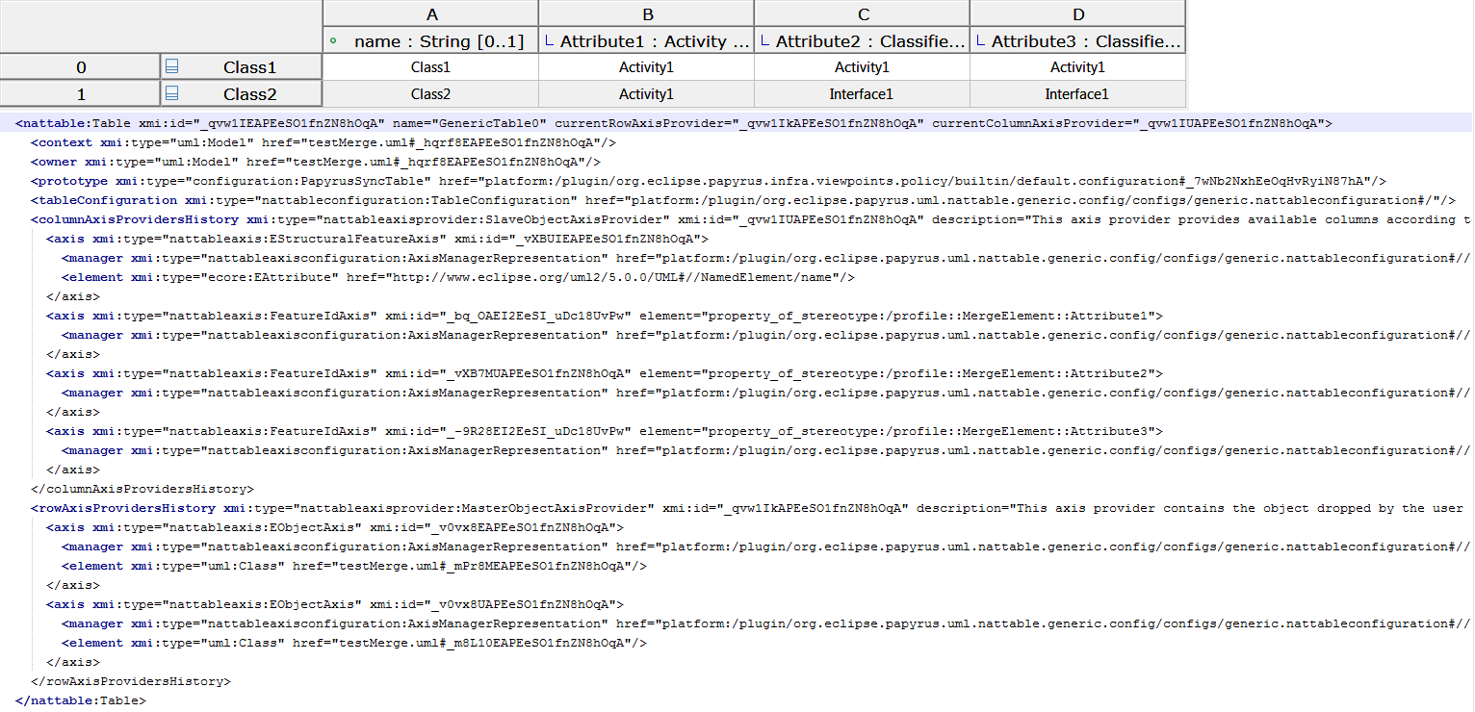
Task: Click the closing </rowAxisProvidersHistory> tag
Action: coord(131,681)
